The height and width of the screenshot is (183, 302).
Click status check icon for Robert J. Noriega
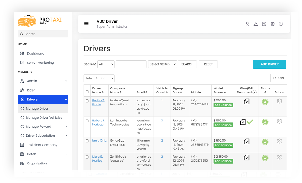265,122
